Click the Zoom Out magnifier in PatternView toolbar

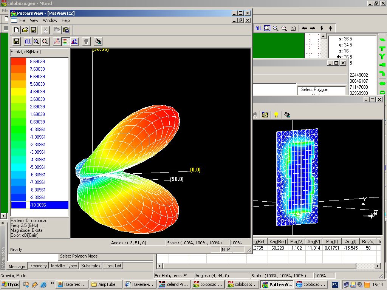pyautogui.click(x=45, y=42)
